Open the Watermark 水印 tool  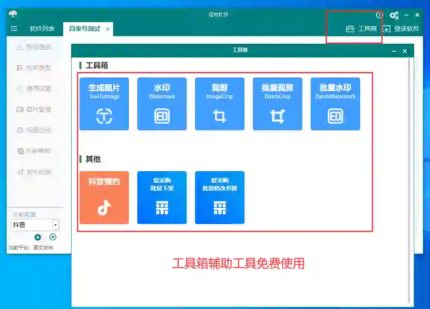click(162, 103)
